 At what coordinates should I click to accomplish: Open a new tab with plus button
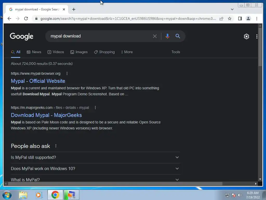coord(74,9)
